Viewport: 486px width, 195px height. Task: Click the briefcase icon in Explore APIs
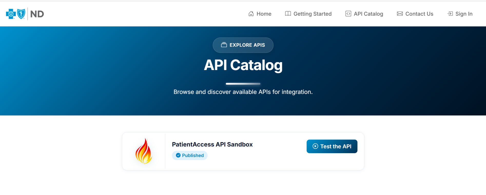click(224, 45)
